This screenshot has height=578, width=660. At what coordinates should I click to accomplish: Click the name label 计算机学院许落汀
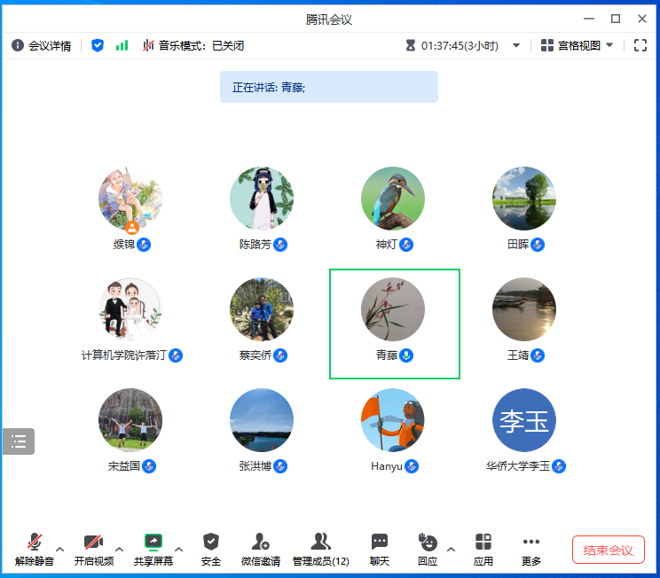[x=124, y=355]
